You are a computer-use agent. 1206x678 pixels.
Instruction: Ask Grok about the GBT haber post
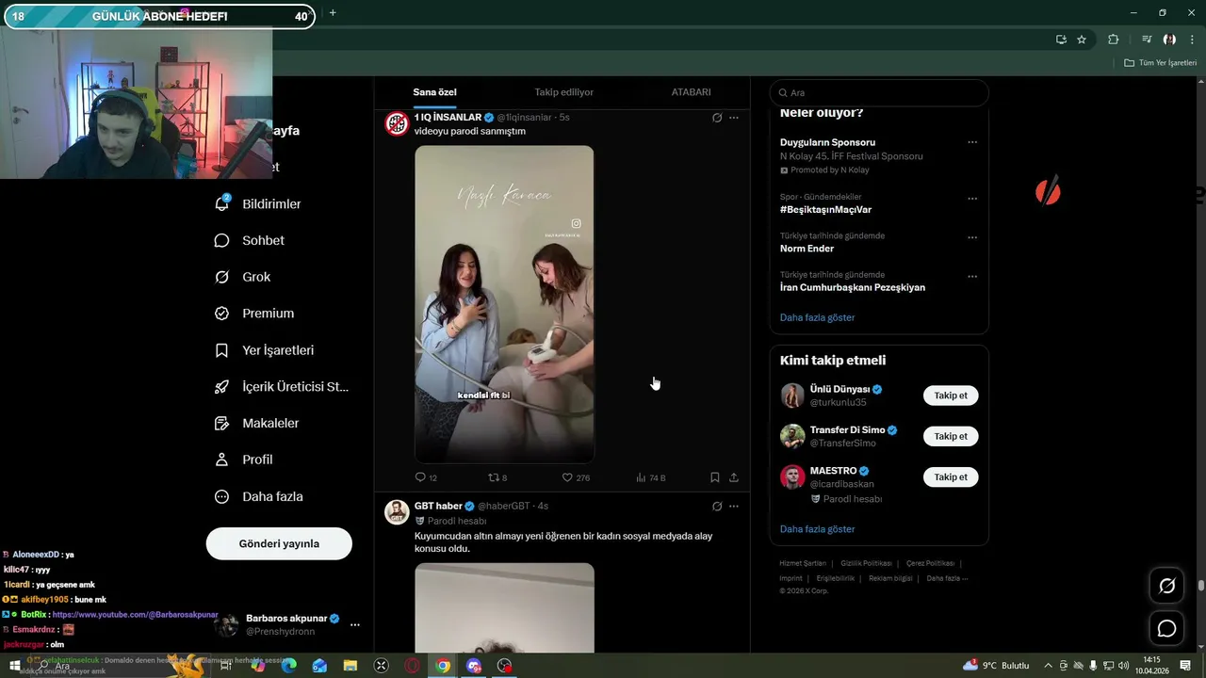[x=717, y=507]
